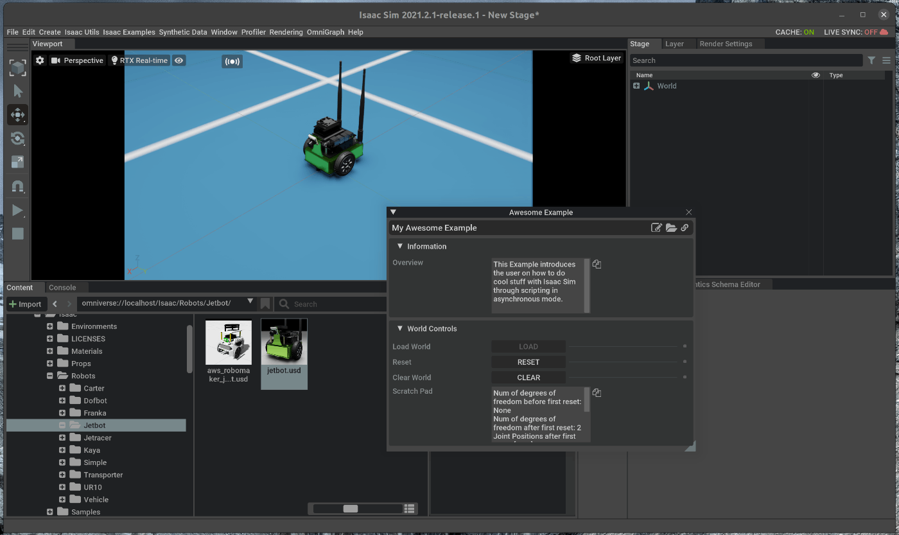Open the OmniGraph menu
This screenshot has height=535, width=899.
[x=326, y=32]
